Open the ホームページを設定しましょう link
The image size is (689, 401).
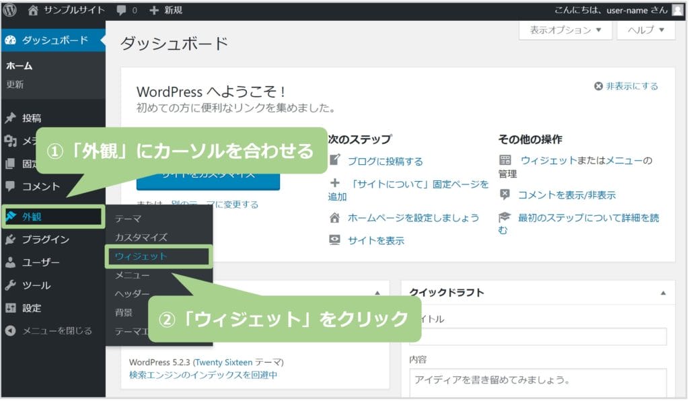pos(414,217)
